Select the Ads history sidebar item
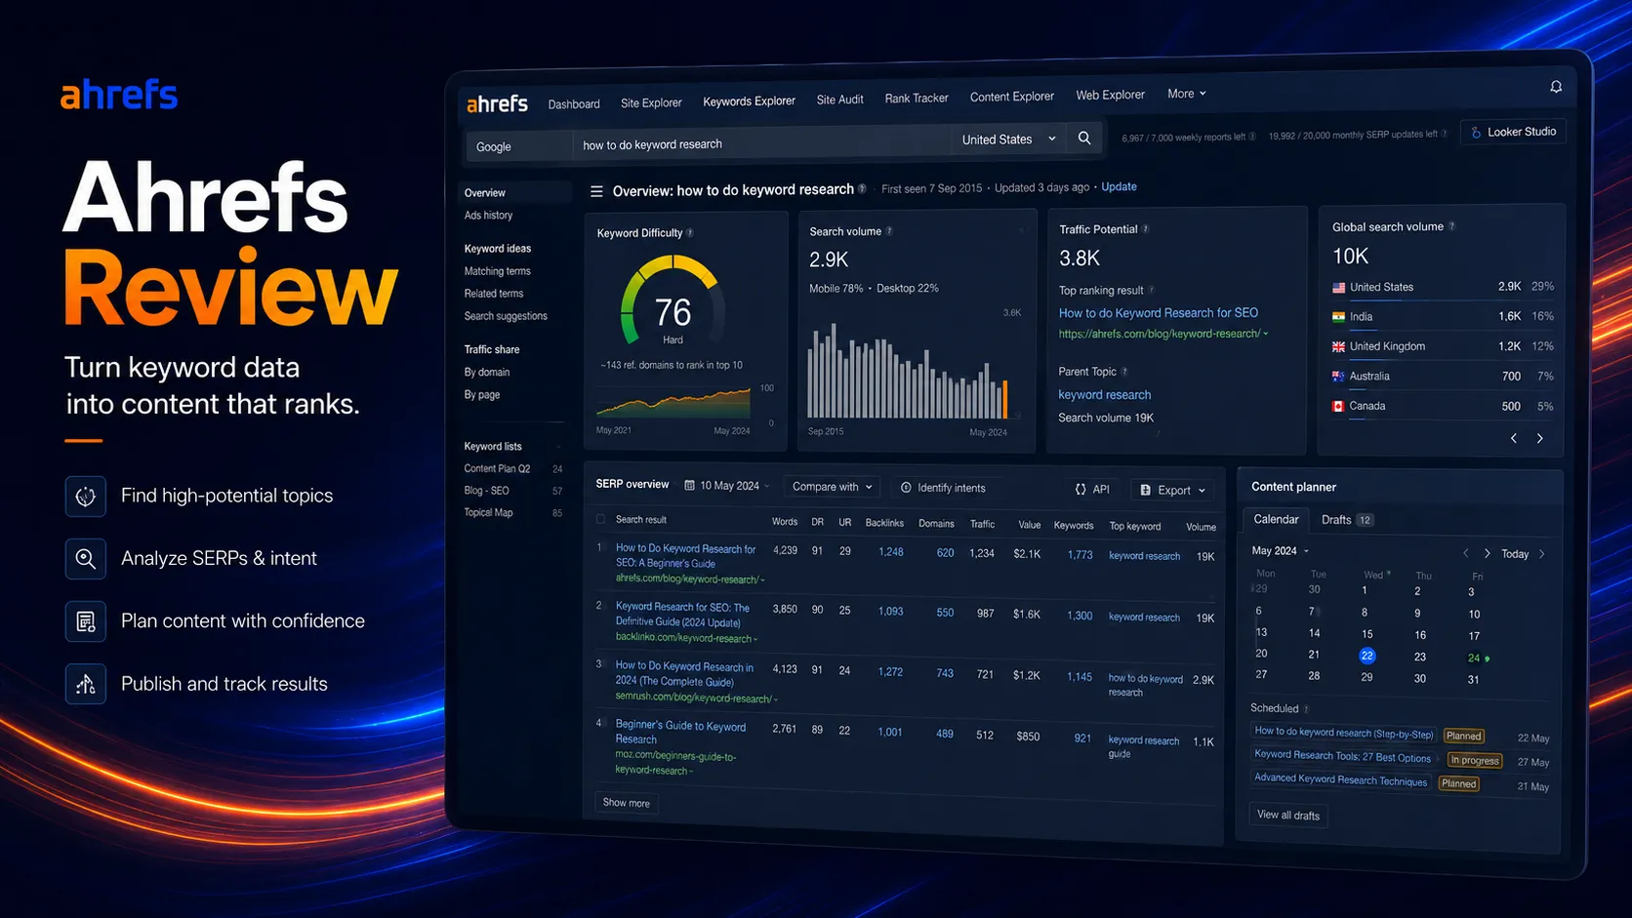 488,216
